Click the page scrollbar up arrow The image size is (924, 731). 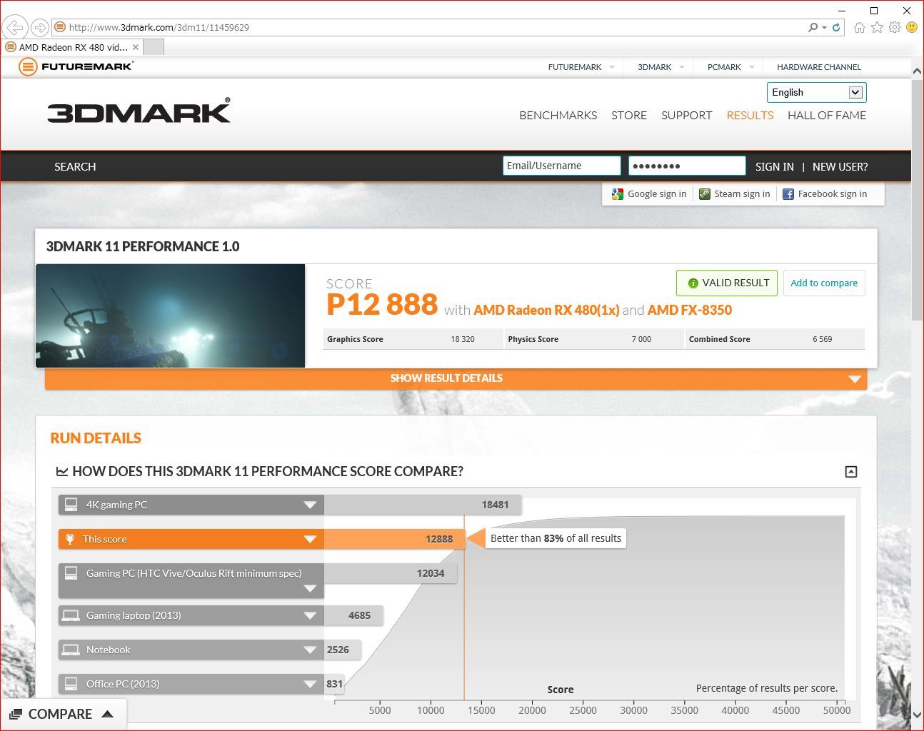tap(917, 70)
